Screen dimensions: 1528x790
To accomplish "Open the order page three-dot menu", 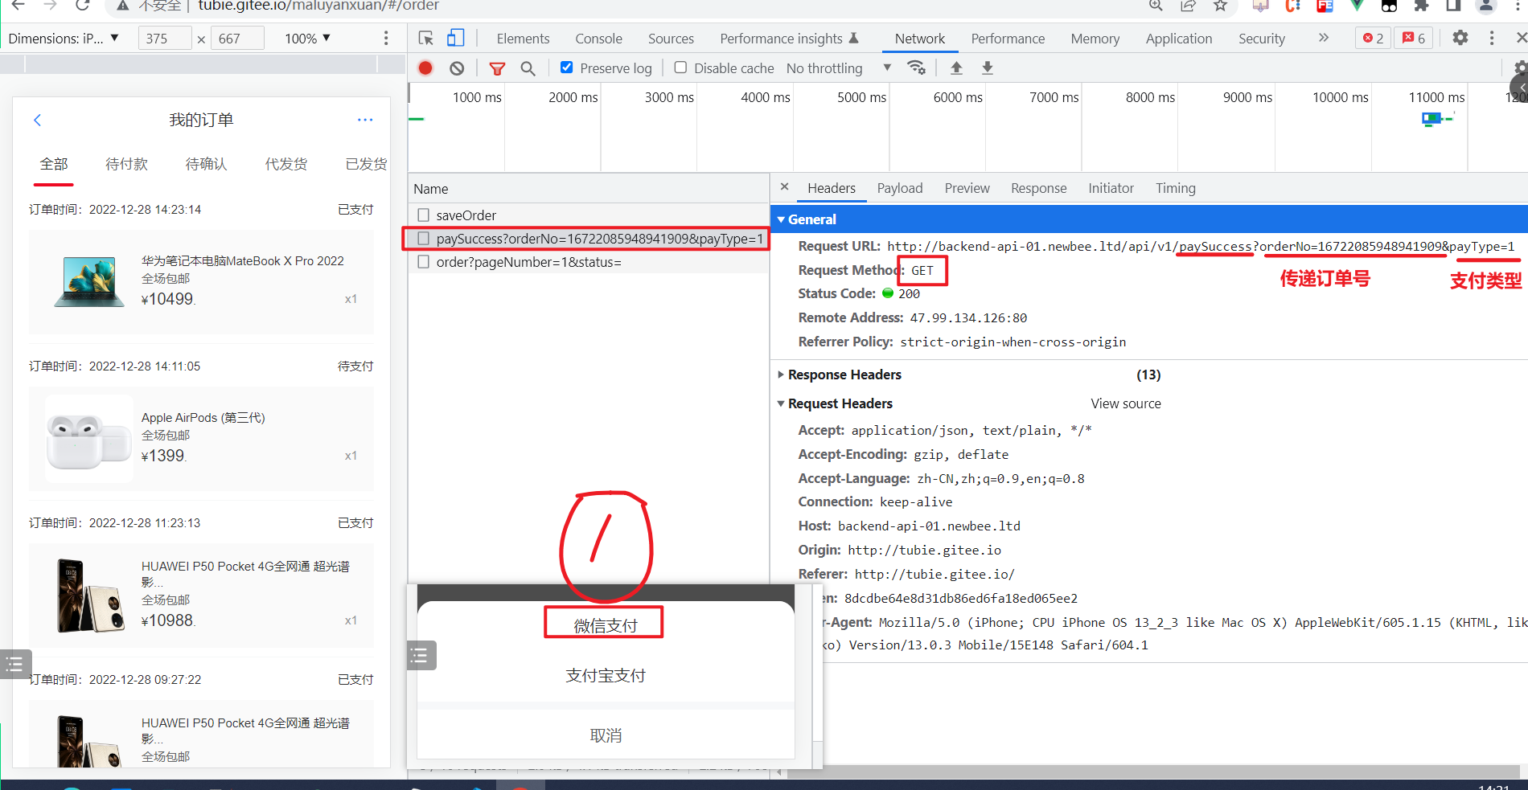I will pos(365,120).
